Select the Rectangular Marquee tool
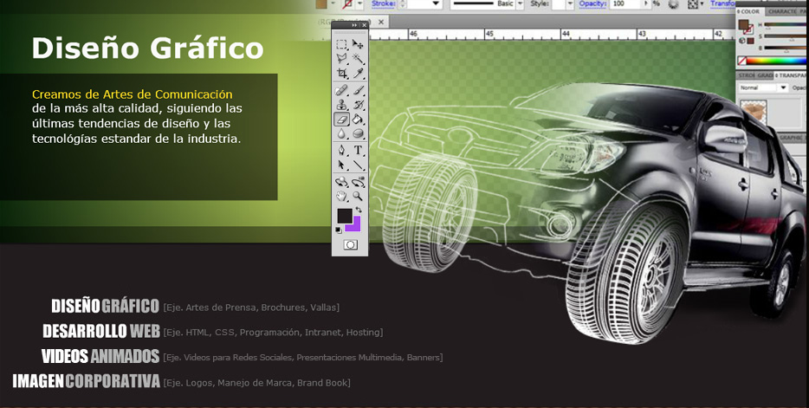The width and height of the screenshot is (809, 408). coord(342,44)
